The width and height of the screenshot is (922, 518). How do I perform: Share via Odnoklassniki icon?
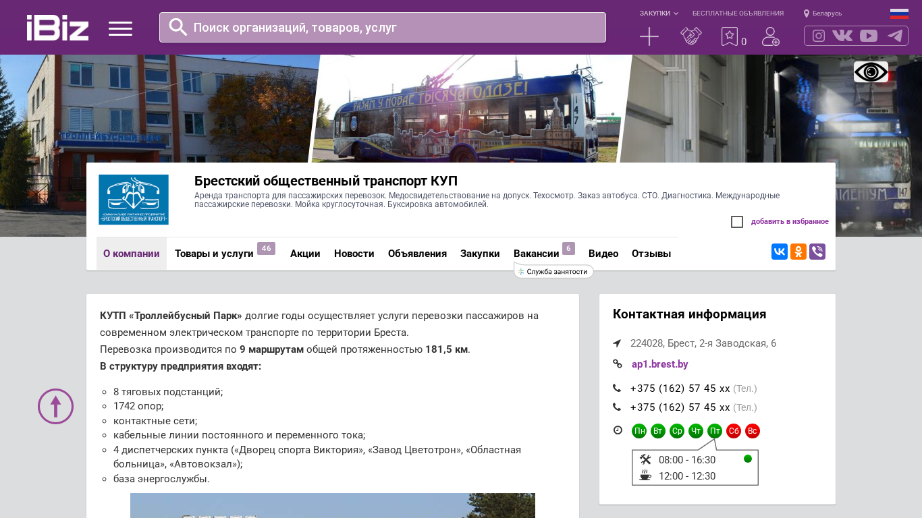[x=798, y=252]
